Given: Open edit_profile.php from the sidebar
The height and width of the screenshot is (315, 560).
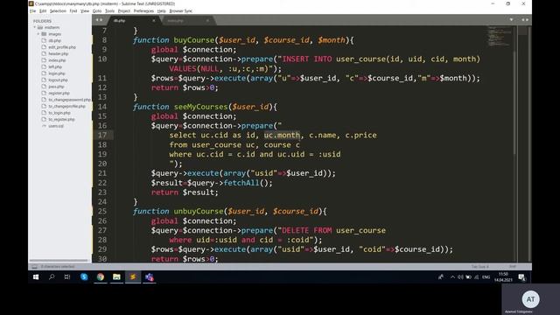Looking at the screenshot, I should tap(62, 47).
